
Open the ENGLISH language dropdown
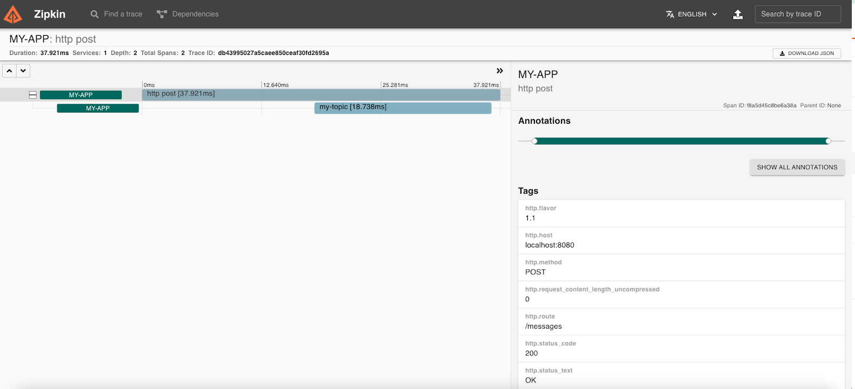691,14
